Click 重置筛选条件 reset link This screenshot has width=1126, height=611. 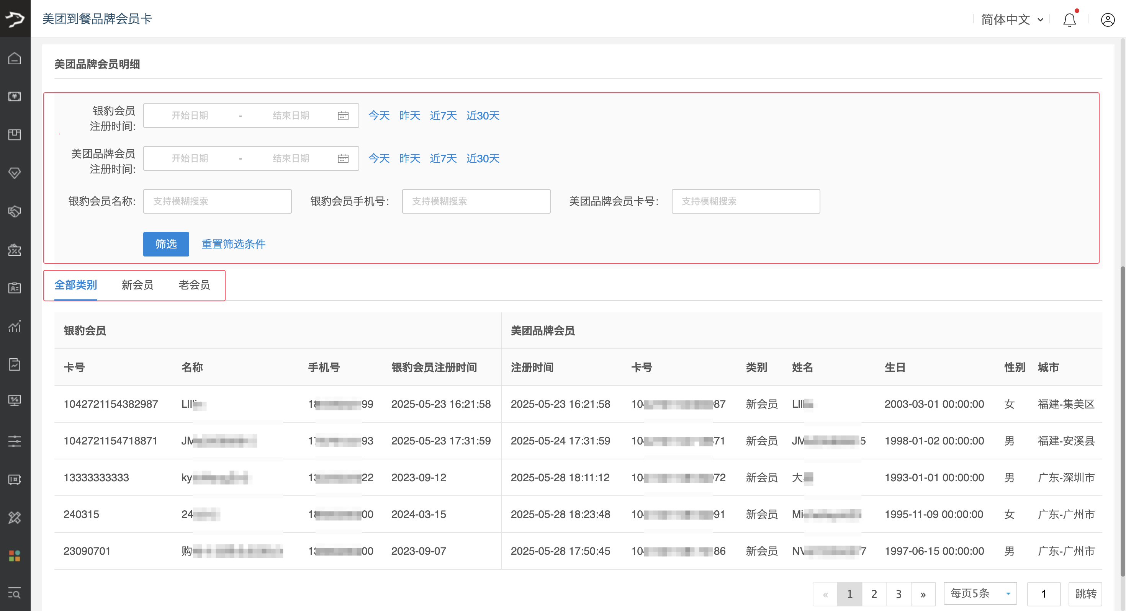(x=233, y=244)
